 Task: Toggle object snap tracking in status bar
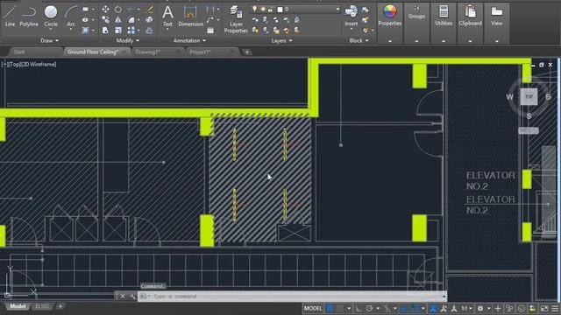click(403, 308)
